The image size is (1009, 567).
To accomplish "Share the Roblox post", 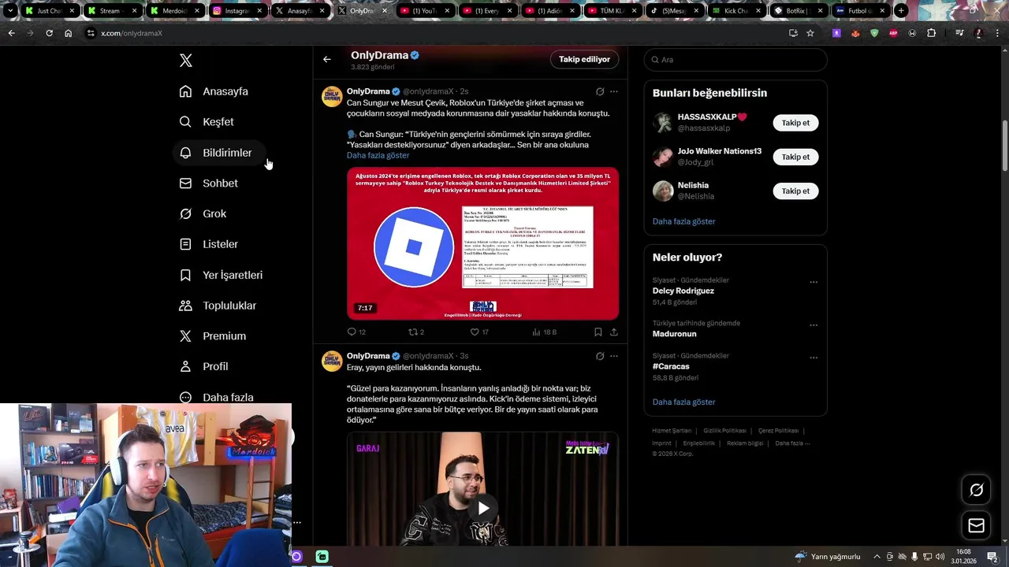I will (x=614, y=332).
